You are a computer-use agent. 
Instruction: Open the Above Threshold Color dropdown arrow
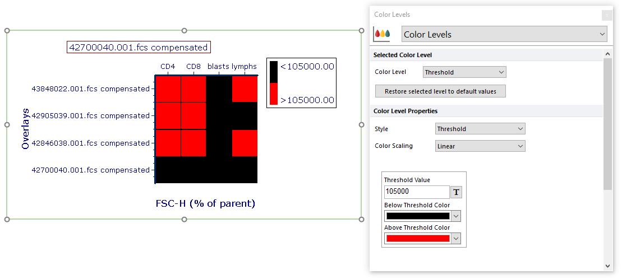(x=456, y=238)
